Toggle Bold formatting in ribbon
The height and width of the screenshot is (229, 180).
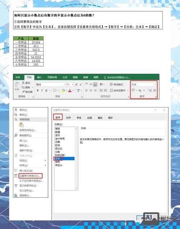[38, 90]
